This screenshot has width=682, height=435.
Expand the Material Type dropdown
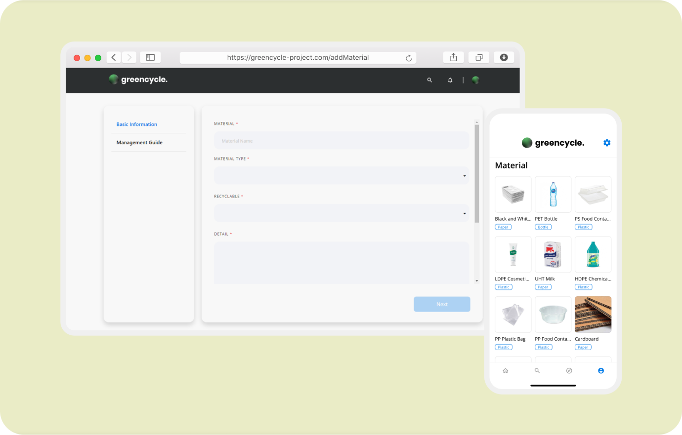pyautogui.click(x=341, y=176)
